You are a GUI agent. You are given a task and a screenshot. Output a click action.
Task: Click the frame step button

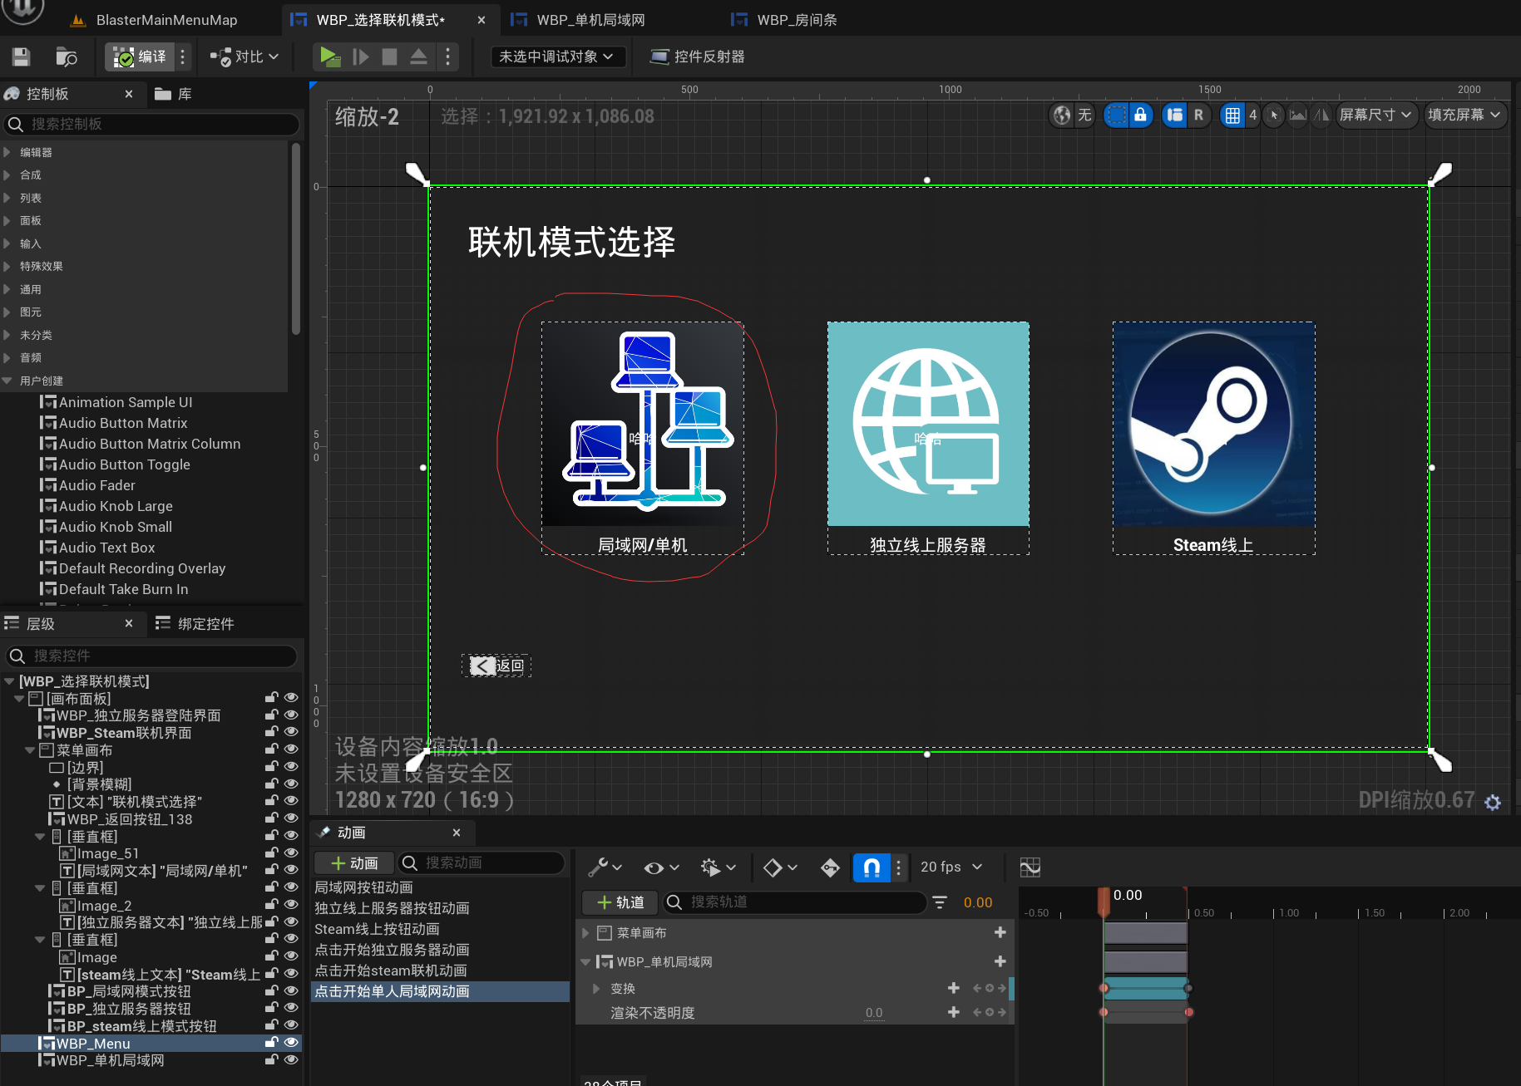360,57
